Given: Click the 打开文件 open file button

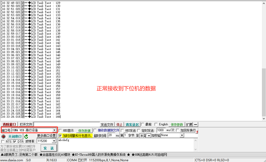Looking at the screenshot, I should (26, 124).
